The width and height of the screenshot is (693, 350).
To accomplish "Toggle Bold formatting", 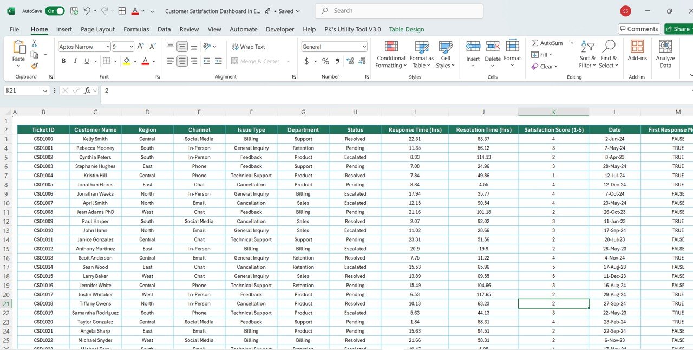I will [63, 61].
